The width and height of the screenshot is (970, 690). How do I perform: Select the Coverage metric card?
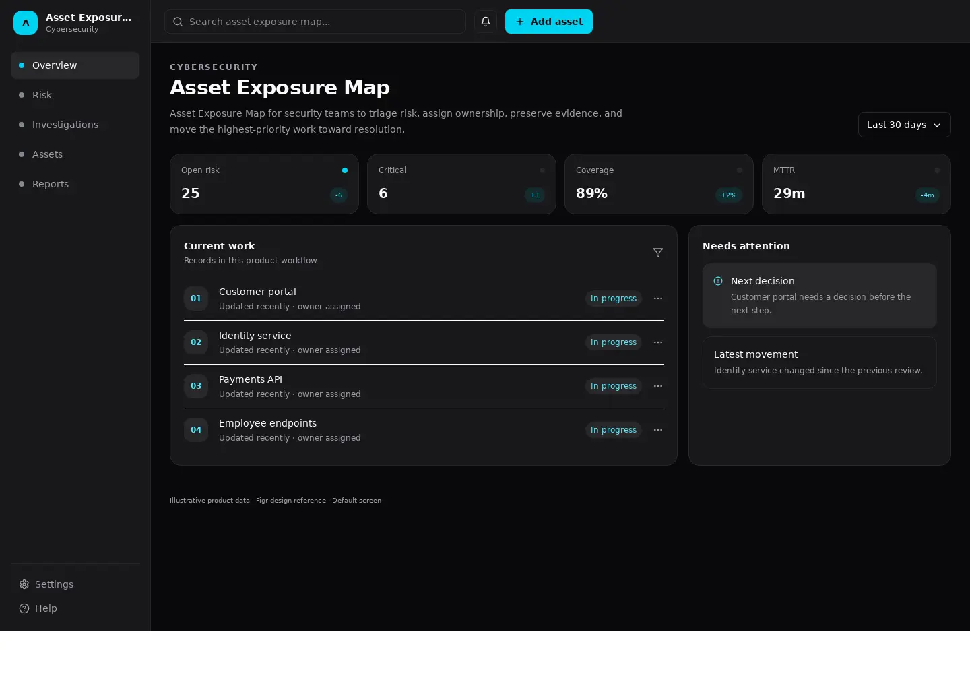[659, 184]
